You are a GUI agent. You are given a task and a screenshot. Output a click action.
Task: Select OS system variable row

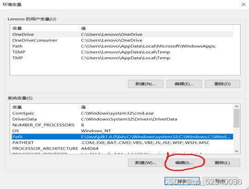(122, 131)
